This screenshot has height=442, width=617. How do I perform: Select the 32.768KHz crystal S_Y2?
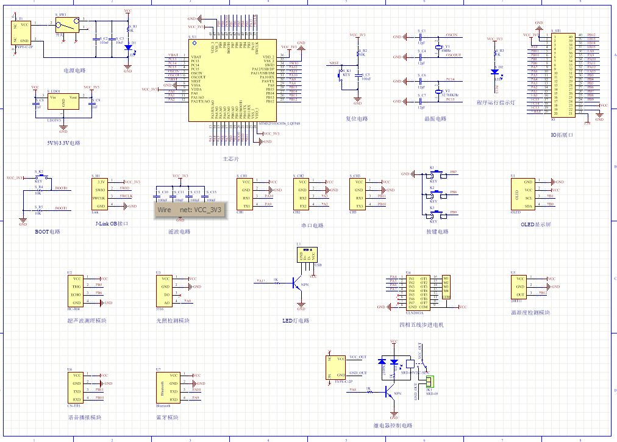[x=438, y=91]
